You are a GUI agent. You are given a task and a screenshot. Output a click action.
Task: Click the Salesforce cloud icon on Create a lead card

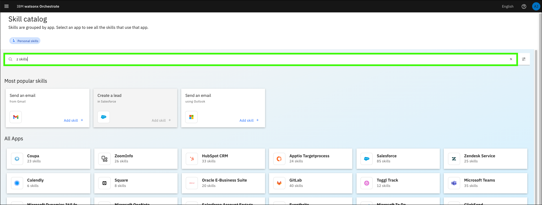coord(104,117)
